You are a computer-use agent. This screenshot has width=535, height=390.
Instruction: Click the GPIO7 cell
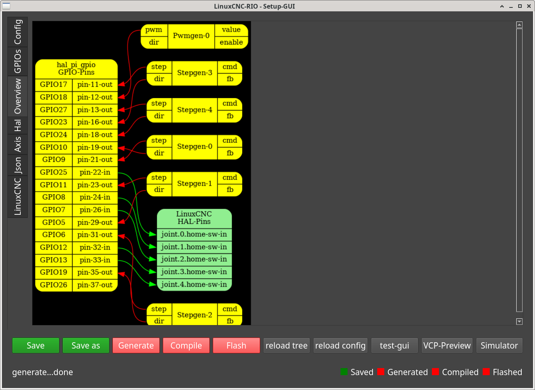pyautogui.click(x=53, y=210)
